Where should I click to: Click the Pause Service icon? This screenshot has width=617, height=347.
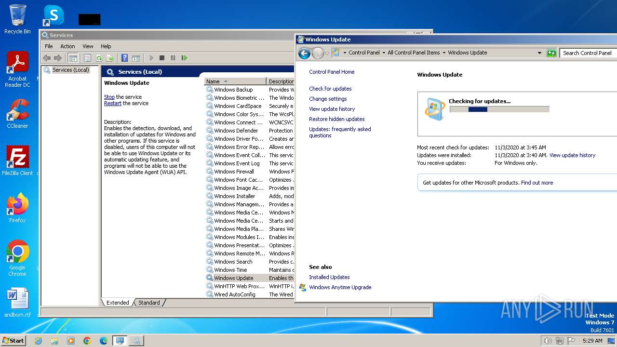point(173,58)
